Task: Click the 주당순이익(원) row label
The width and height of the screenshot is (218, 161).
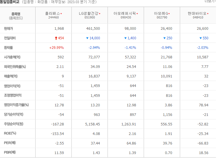Action: [14, 124]
